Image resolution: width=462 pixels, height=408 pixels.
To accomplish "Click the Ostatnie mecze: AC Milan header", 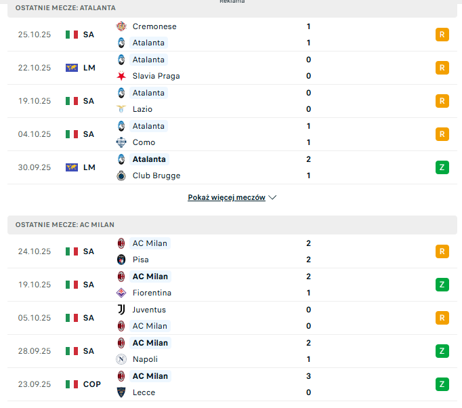I will [65, 224].
